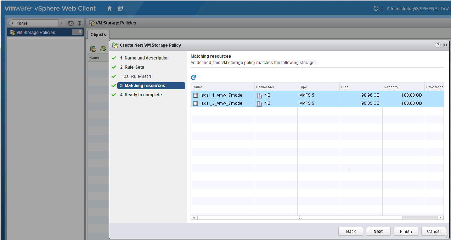Sort table by Capacity column header
Image resolution: width=451 pixels, height=240 pixels.
403,87
